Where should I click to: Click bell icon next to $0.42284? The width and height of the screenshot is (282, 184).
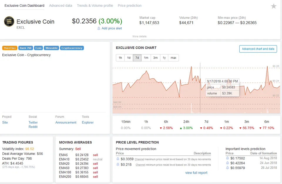(227, 163)
